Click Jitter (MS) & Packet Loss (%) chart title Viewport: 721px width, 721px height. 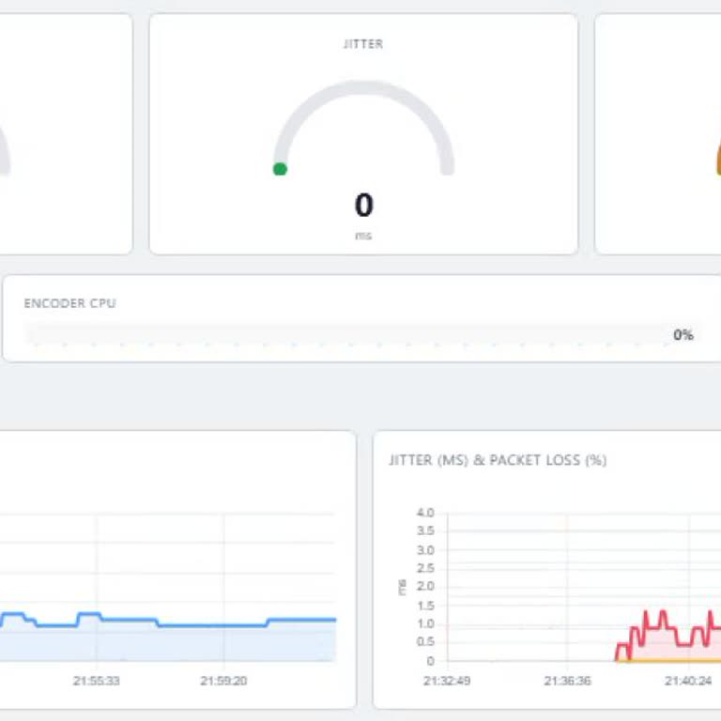[x=498, y=460]
